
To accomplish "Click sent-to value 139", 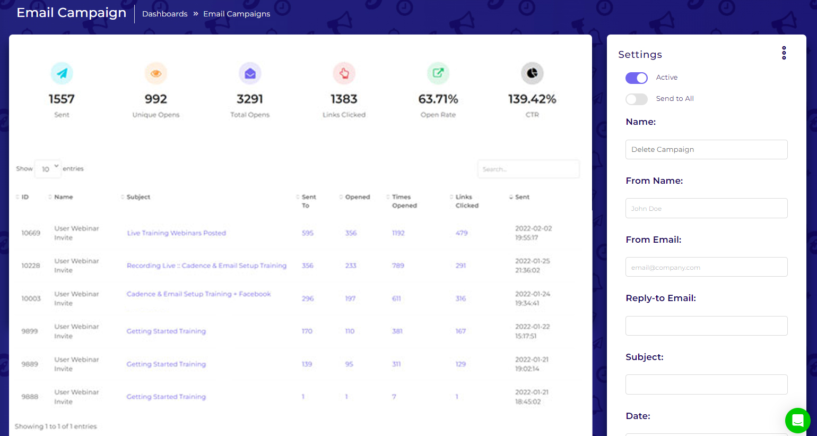I will coord(307,364).
